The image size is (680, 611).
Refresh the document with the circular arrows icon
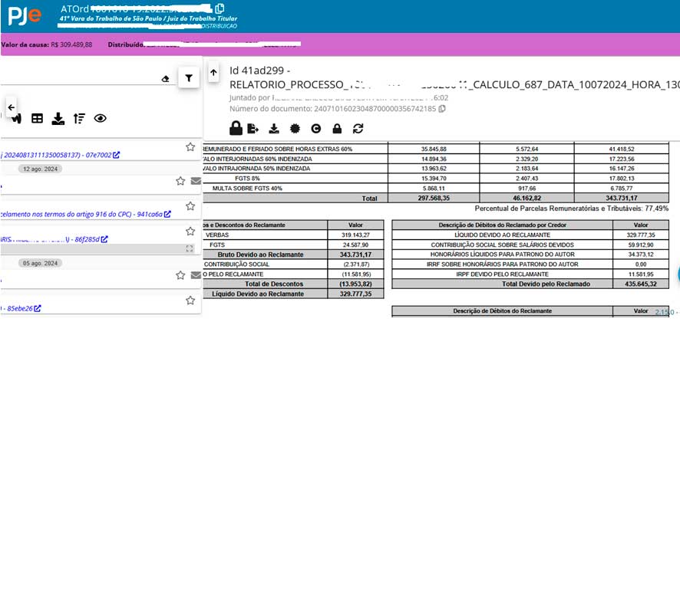(x=358, y=129)
